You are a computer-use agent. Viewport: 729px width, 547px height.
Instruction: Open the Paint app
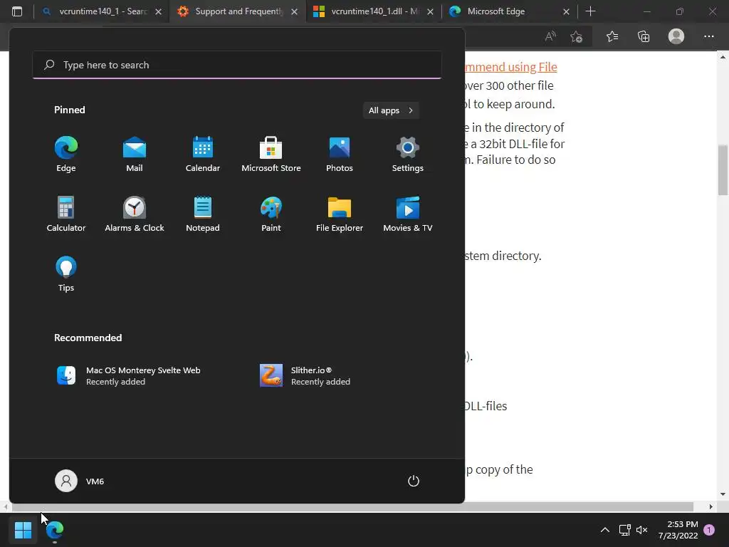pos(271,214)
